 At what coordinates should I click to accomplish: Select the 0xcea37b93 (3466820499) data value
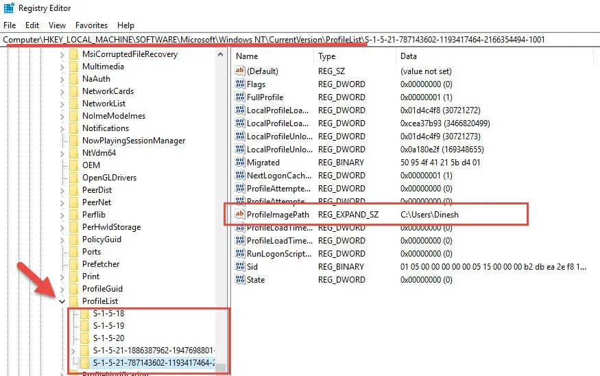click(x=445, y=124)
